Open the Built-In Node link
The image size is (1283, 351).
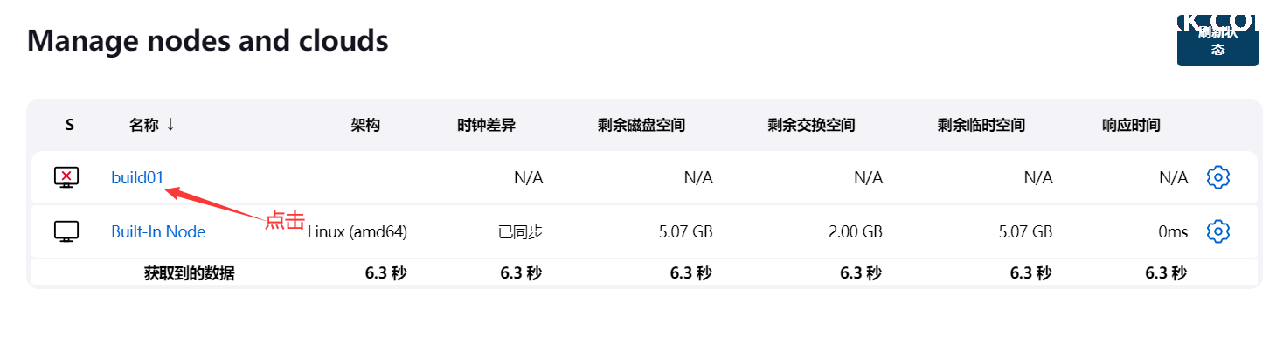tap(158, 231)
